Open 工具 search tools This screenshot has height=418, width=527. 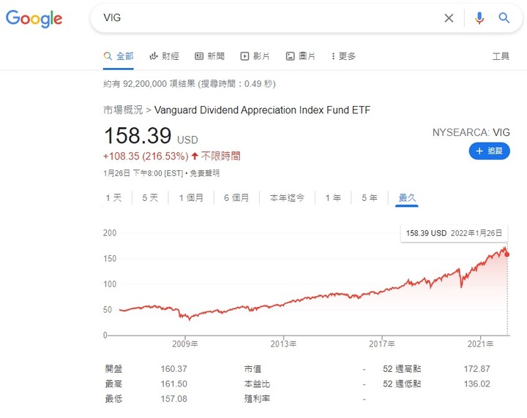(x=501, y=56)
